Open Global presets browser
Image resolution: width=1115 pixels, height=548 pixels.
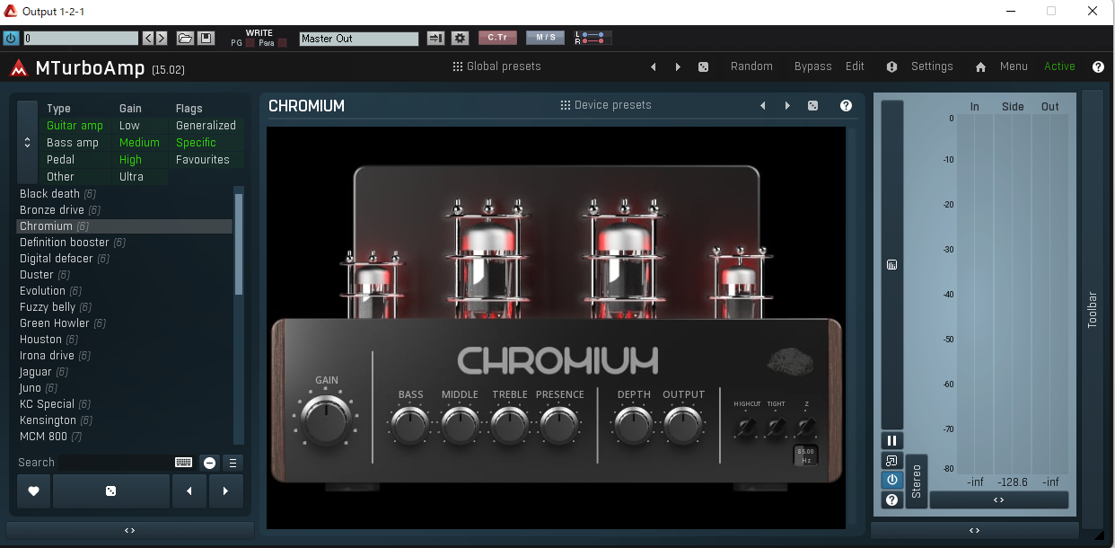[496, 66]
